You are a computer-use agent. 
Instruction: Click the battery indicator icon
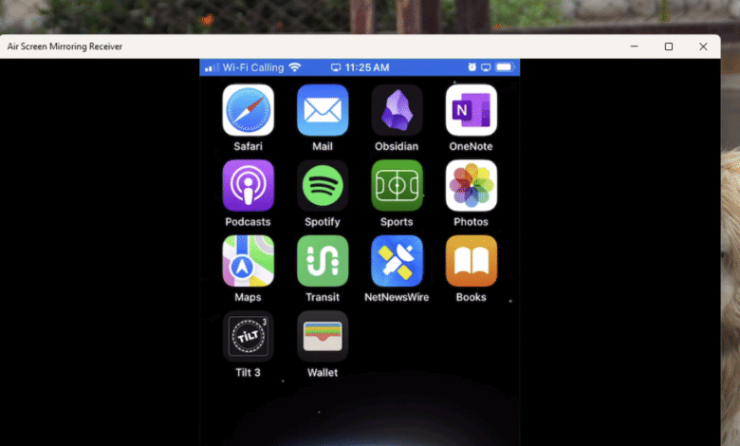click(x=505, y=67)
